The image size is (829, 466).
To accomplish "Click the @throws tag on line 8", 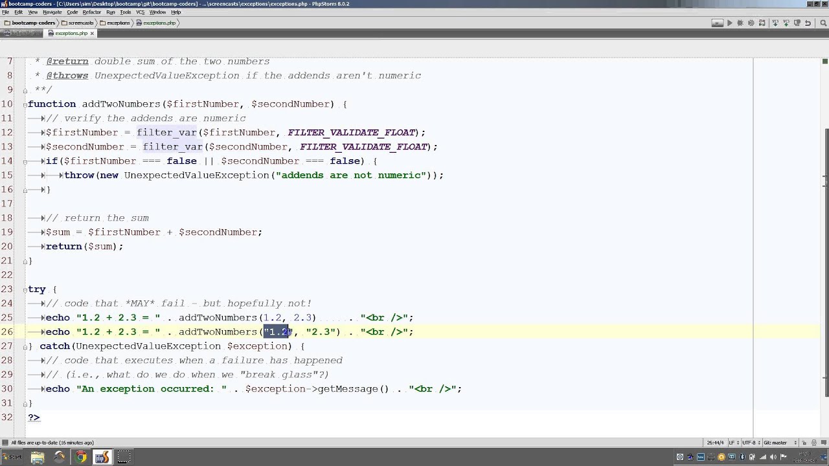I will coord(67,76).
